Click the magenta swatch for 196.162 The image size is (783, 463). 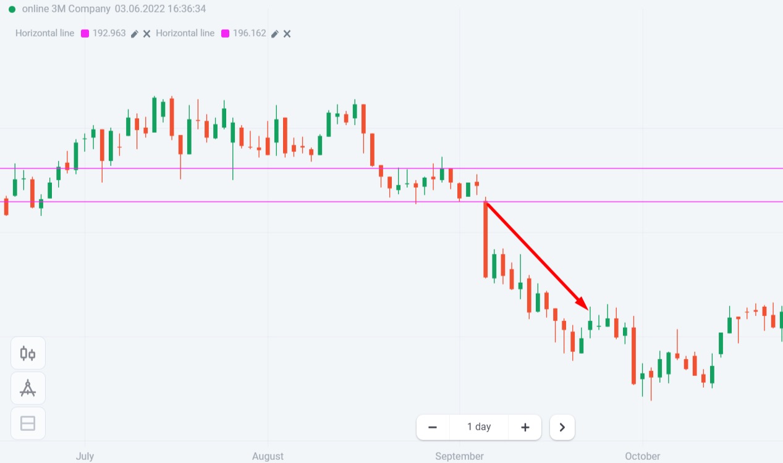click(x=225, y=33)
